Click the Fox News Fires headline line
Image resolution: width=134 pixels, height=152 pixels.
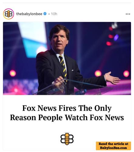click(67, 108)
